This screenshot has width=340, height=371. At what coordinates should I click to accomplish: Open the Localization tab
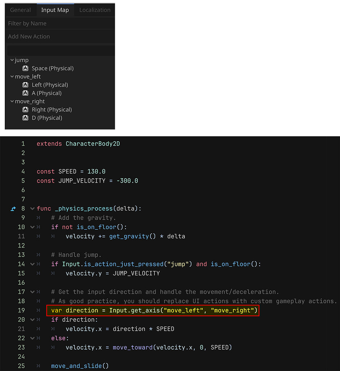click(94, 10)
